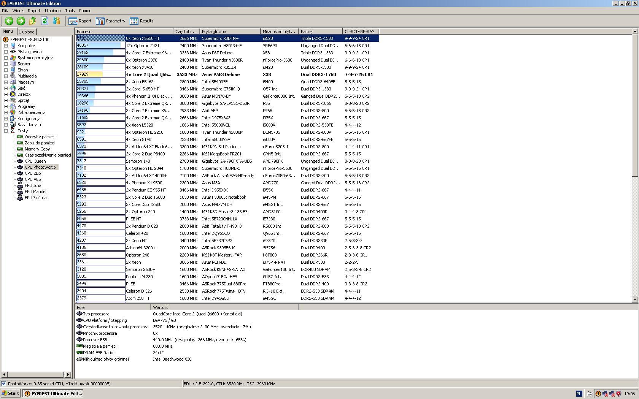Click the green Forward arrow toolbar icon
Viewport: 639px width, 399px height.
[21, 21]
